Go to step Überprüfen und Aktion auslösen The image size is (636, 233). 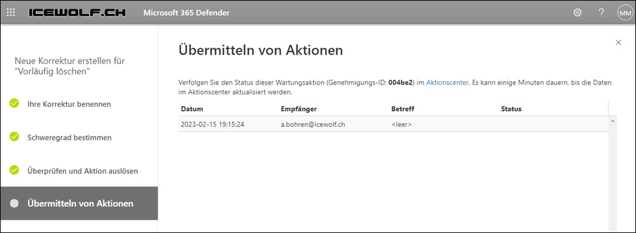pos(83,171)
